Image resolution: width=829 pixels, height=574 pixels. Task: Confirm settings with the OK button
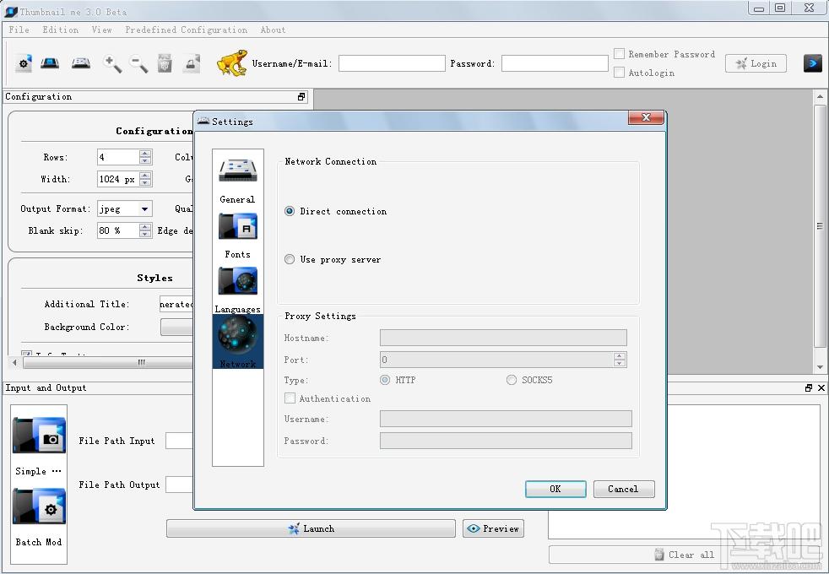click(x=555, y=489)
